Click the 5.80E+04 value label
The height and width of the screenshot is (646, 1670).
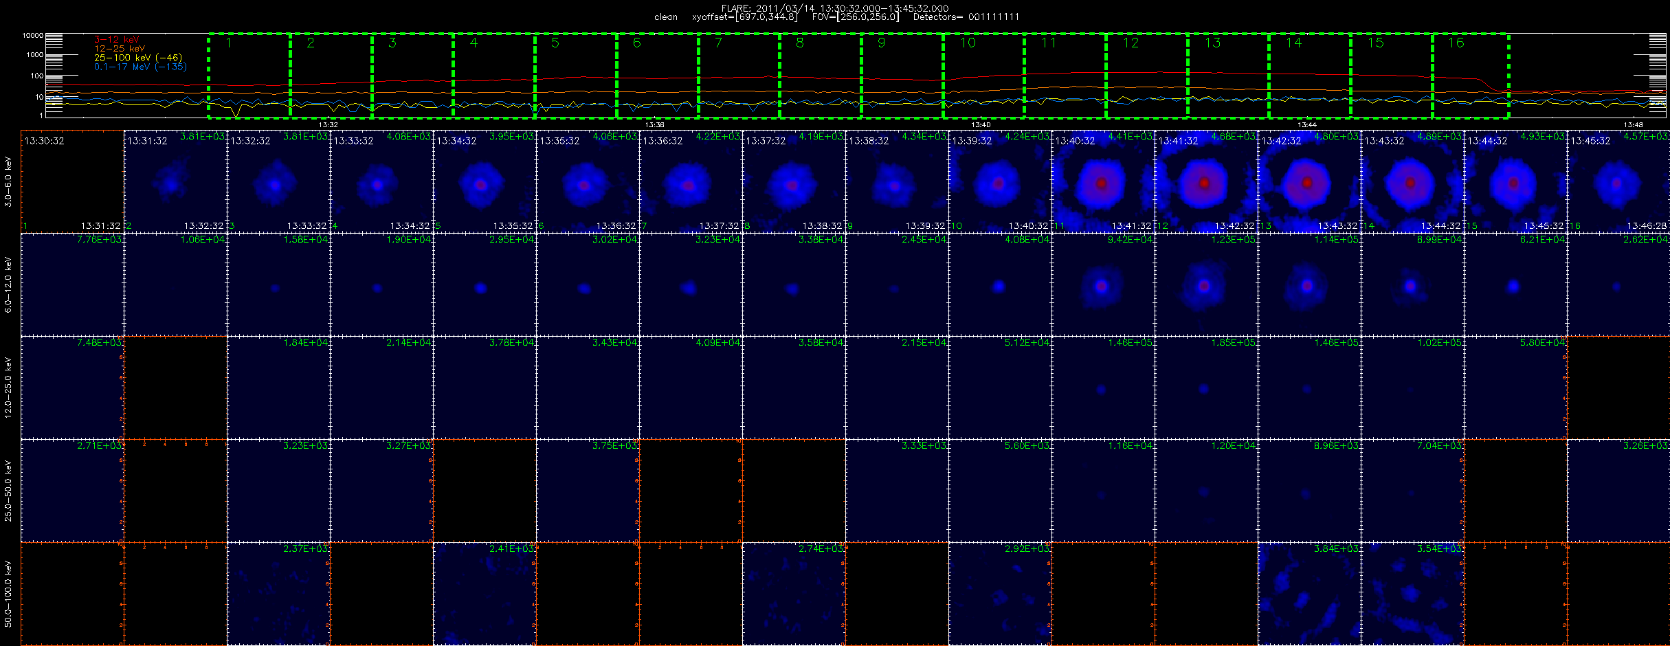pyautogui.click(x=1543, y=342)
